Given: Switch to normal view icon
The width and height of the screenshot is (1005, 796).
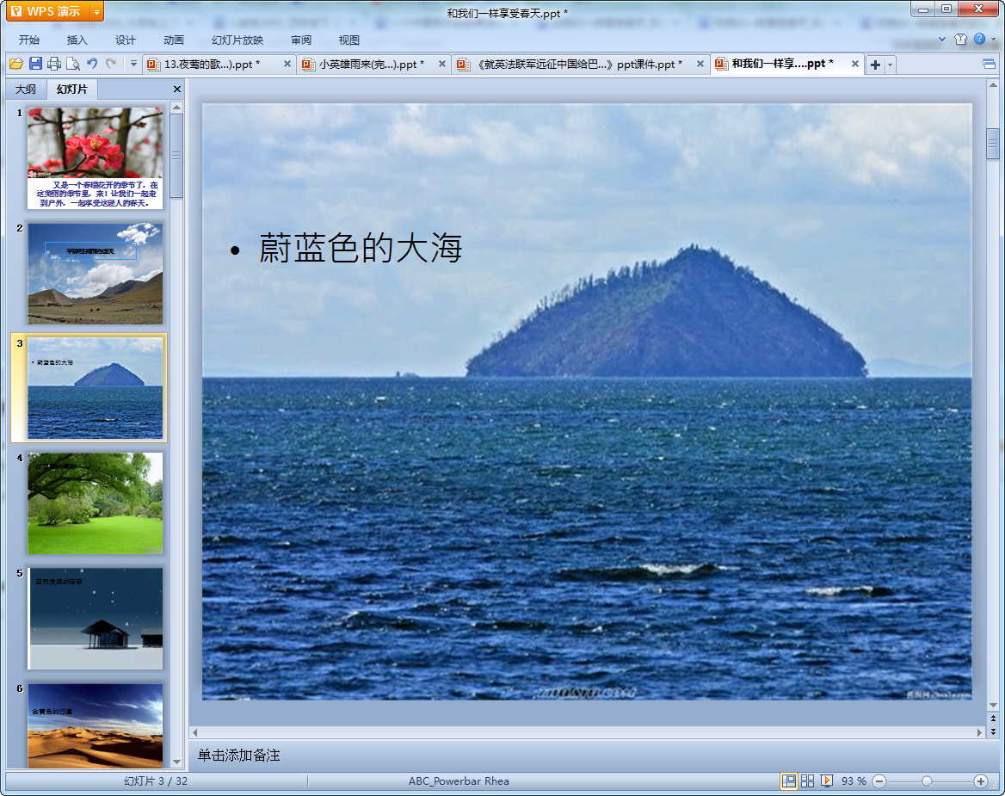Looking at the screenshot, I should point(789,781).
